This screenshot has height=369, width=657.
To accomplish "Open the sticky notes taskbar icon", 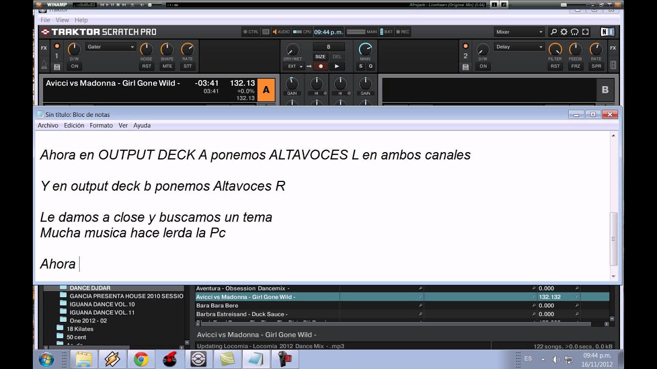I will point(227,359).
